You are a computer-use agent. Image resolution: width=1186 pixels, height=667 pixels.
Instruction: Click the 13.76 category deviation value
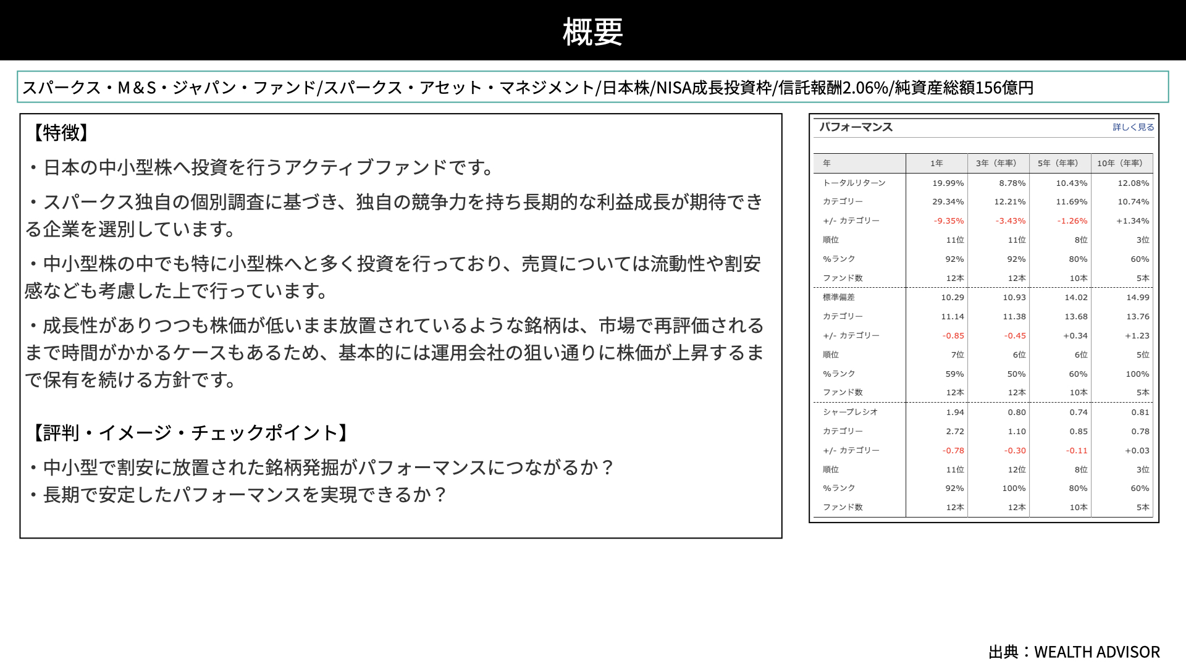click(x=1138, y=316)
